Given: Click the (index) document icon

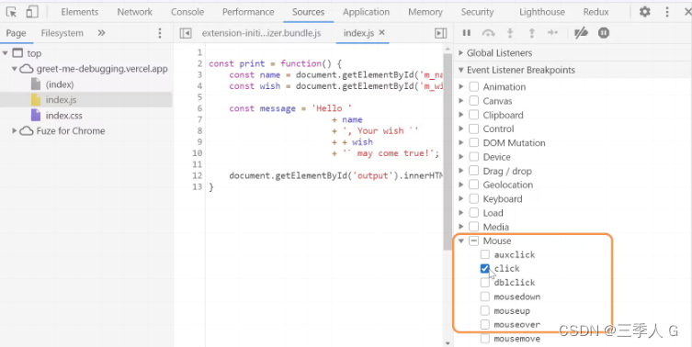Looking at the screenshot, I should 36,84.
